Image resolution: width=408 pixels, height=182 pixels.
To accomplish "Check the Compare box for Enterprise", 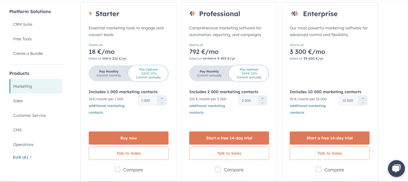I will pyautogui.click(x=318, y=170).
